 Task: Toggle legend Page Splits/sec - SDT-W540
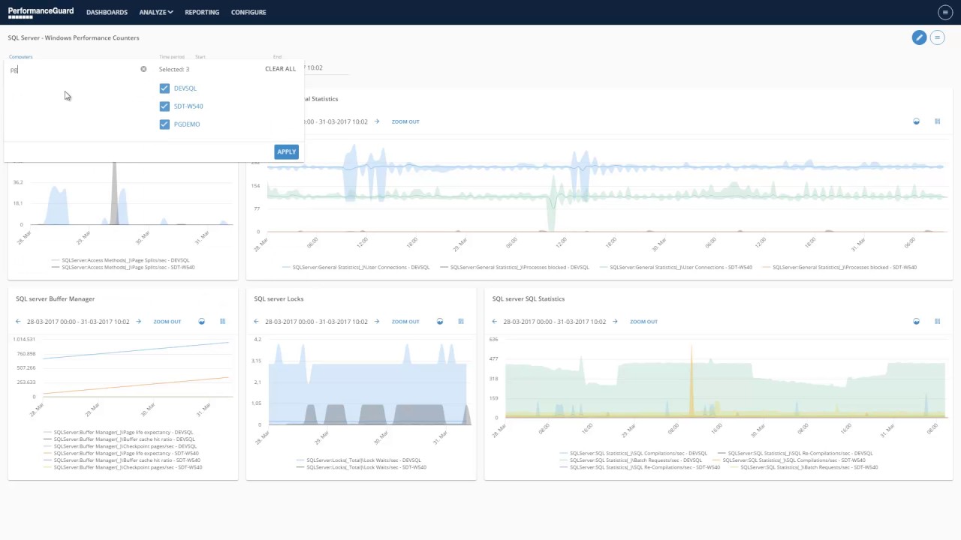click(x=123, y=267)
